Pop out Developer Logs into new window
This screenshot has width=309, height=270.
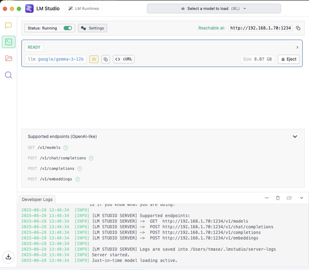coord(289,198)
